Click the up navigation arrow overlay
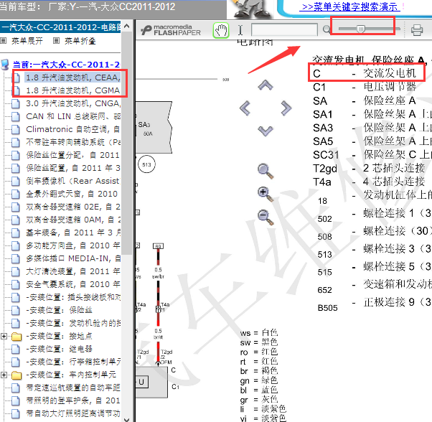The height and width of the screenshot is (422, 432). point(266,85)
